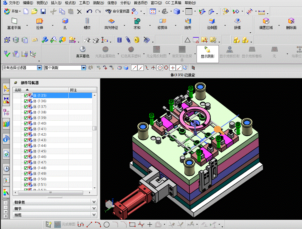Screen dimensions: 302x229
Task: Open the 没有选择过滤器 filter dropdown
Action: coord(39,68)
